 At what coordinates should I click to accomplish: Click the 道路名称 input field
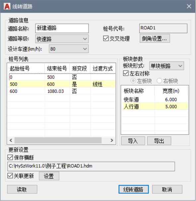(x=62, y=28)
